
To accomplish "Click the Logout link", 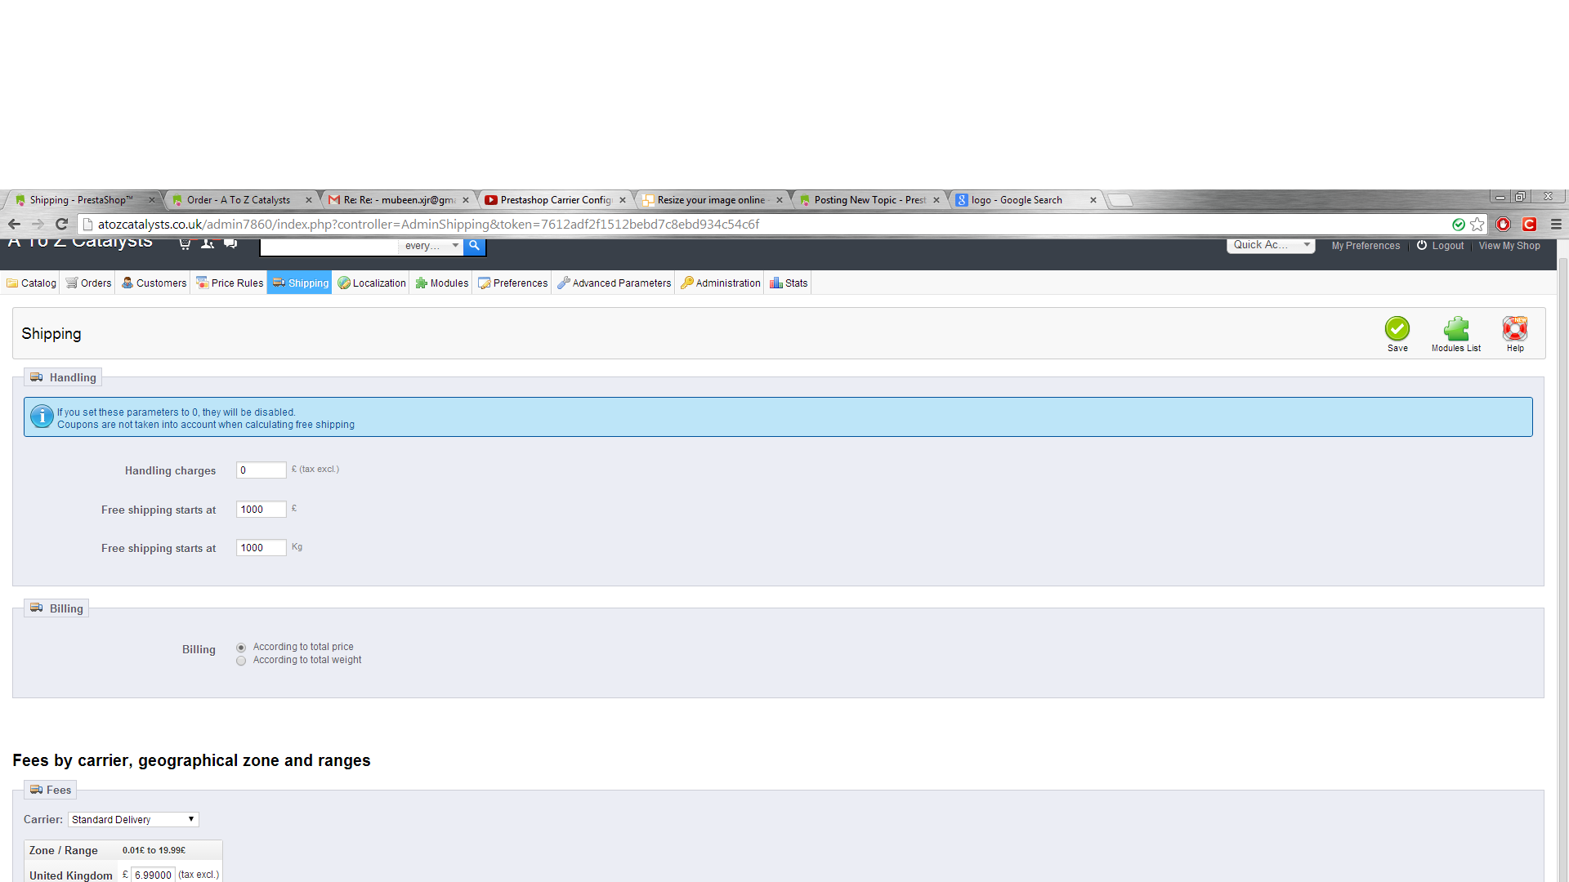I will 1447,246.
